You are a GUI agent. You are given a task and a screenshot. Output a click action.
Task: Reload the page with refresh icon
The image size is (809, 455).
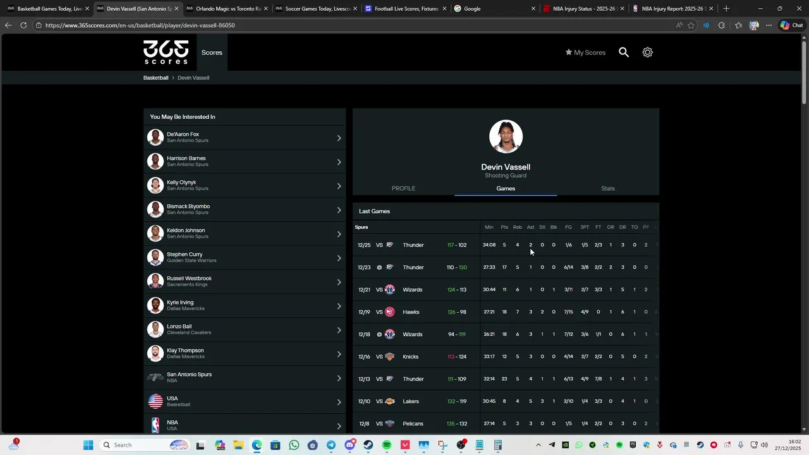[x=23, y=25]
